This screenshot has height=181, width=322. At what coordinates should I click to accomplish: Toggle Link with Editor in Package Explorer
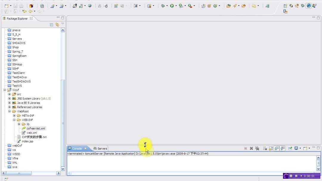click(x=57, y=24)
